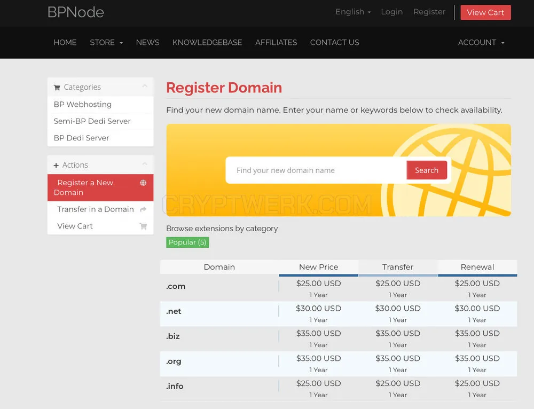Viewport: 534px width, 409px height.
Task: Click the red Search button
Action: pos(426,170)
